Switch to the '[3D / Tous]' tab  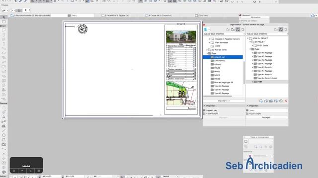point(202,15)
